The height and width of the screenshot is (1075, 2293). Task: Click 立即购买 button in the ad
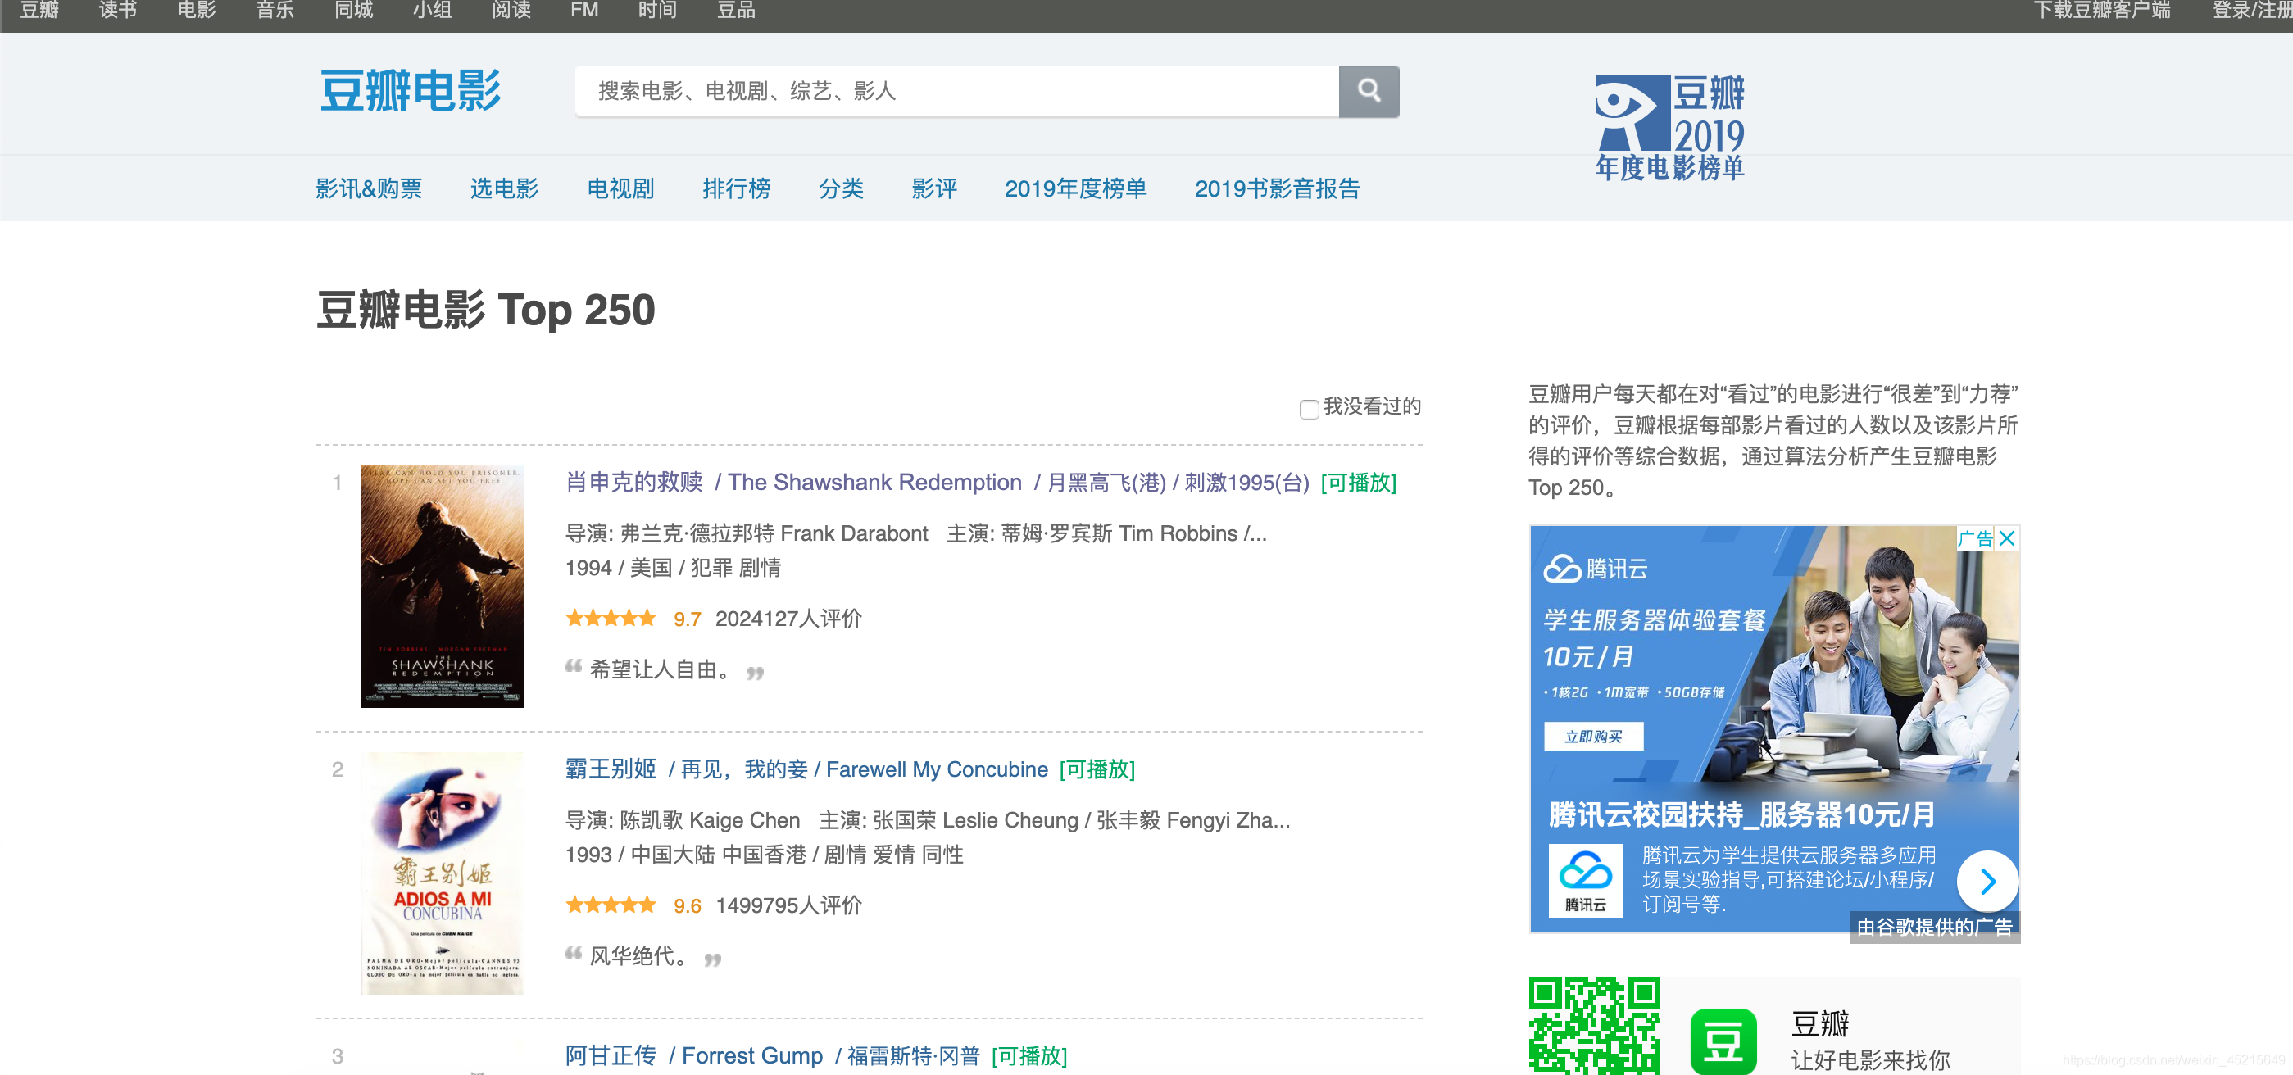[x=1592, y=737]
